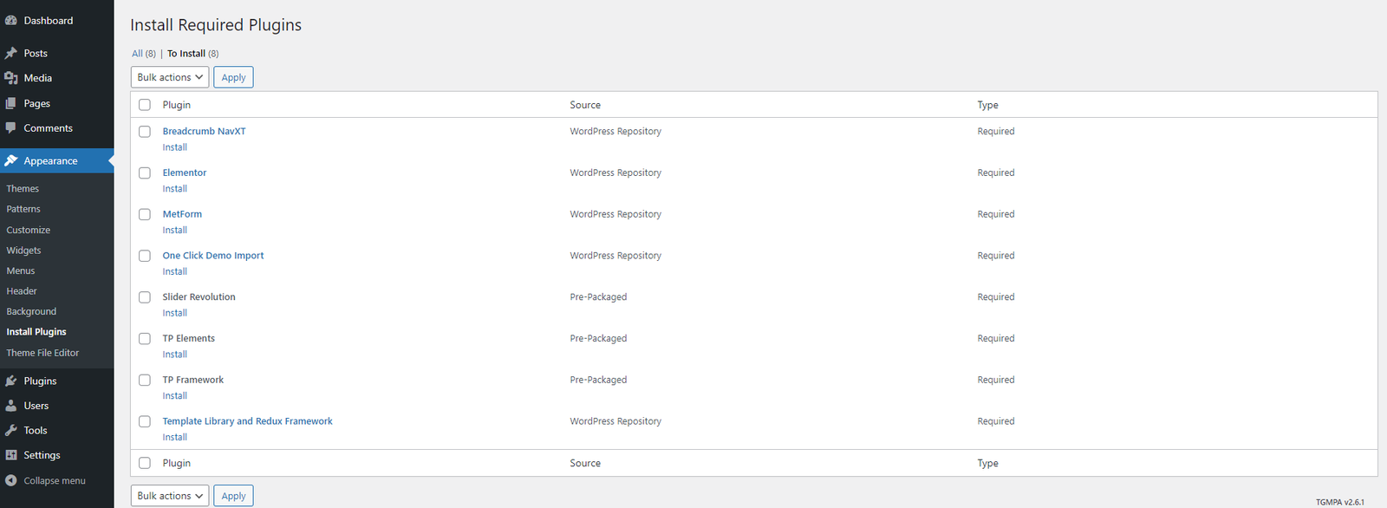
Task: Open the Themes submenu item
Action: coord(23,189)
